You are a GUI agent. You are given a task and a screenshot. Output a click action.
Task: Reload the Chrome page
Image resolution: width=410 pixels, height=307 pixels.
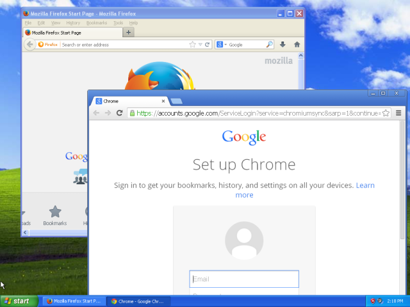(x=119, y=113)
